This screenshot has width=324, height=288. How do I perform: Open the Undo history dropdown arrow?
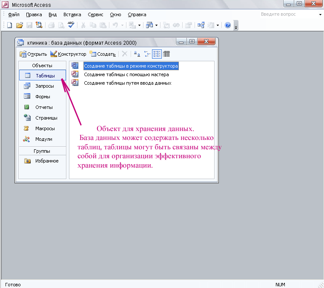point(122,26)
